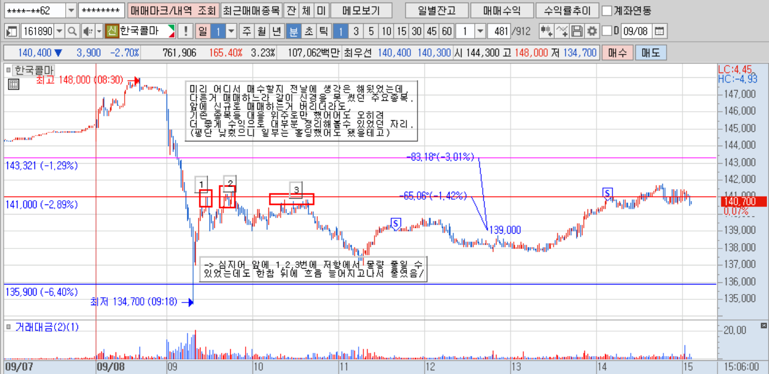This screenshot has width=769, height=374.
Task: Click the 141,000 (-2,89%) level label
Action: coord(41,204)
